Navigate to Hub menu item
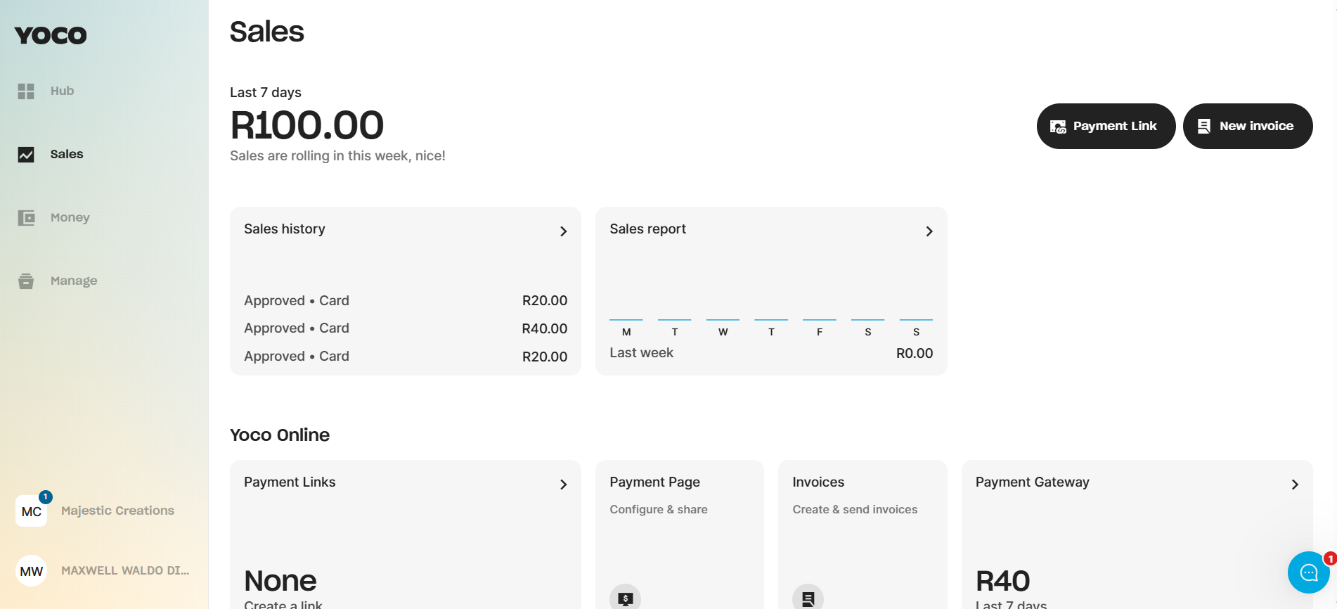 coord(62,91)
